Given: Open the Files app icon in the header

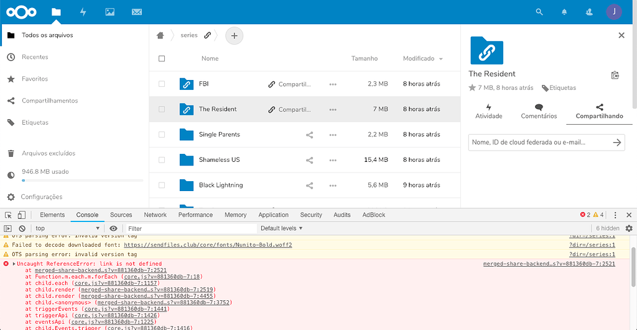Looking at the screenshot, I should 56,12.
